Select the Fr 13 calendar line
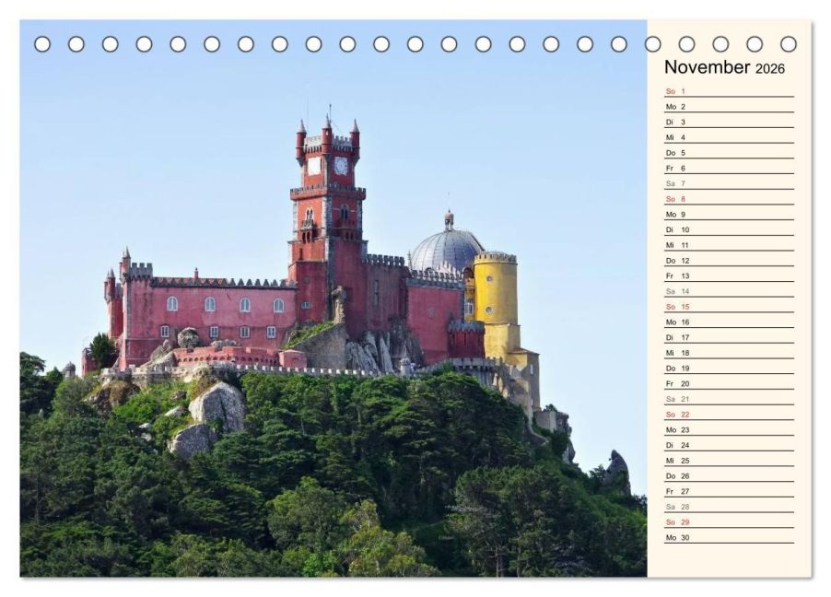Viewport: 831px width, 597px height. (x=730, y=275)
